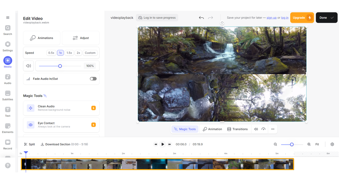The width and height of the screenshot is (339, 179).
Task: Click the undo arrow
Action: pyautogui.click(x=201, y=18)
